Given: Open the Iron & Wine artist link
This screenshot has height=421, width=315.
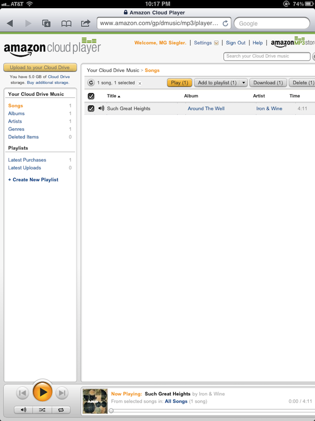Looking at the screenshot, I should pos(269,108).
